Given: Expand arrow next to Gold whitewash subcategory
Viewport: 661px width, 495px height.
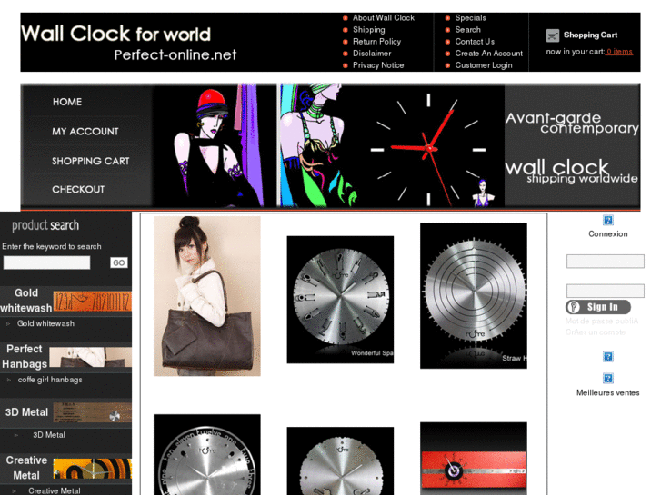Looking at the screenshot, I should 8,324.
